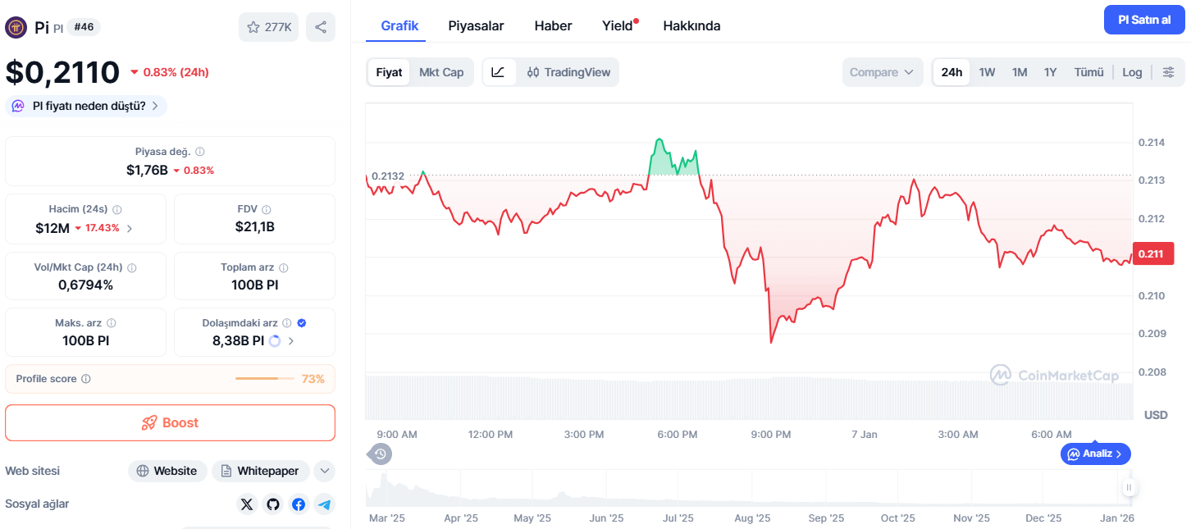Image resolution: width=1191 pixels, height=529 pixels.
Task: Open the Piyasalar tab
Action: click(x=476, y=25)
